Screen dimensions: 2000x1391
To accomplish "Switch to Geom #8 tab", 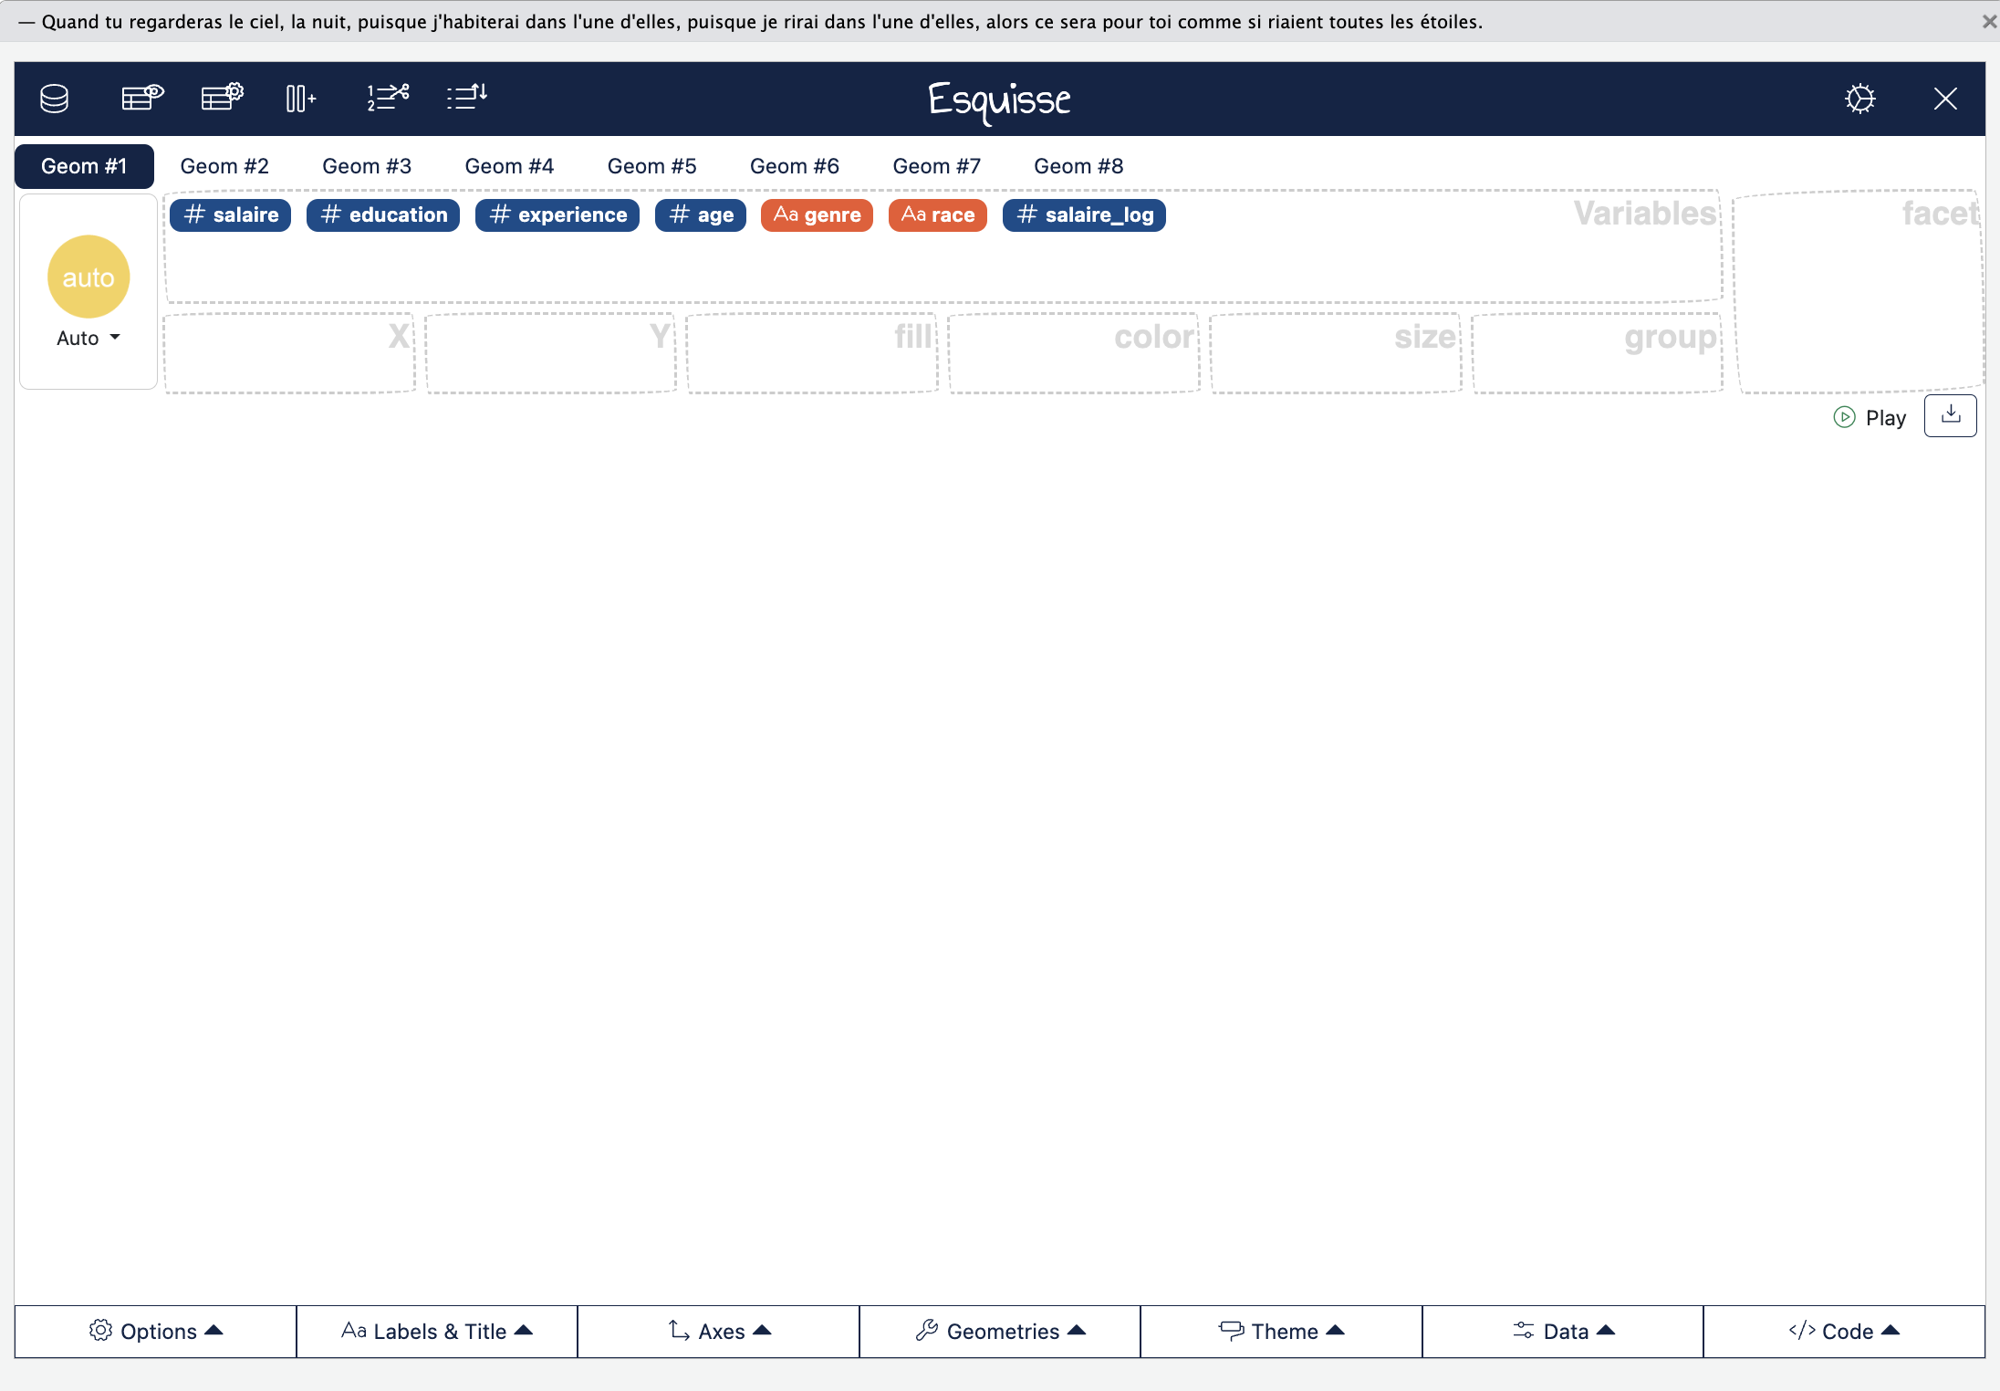I will pos(1078,166).
